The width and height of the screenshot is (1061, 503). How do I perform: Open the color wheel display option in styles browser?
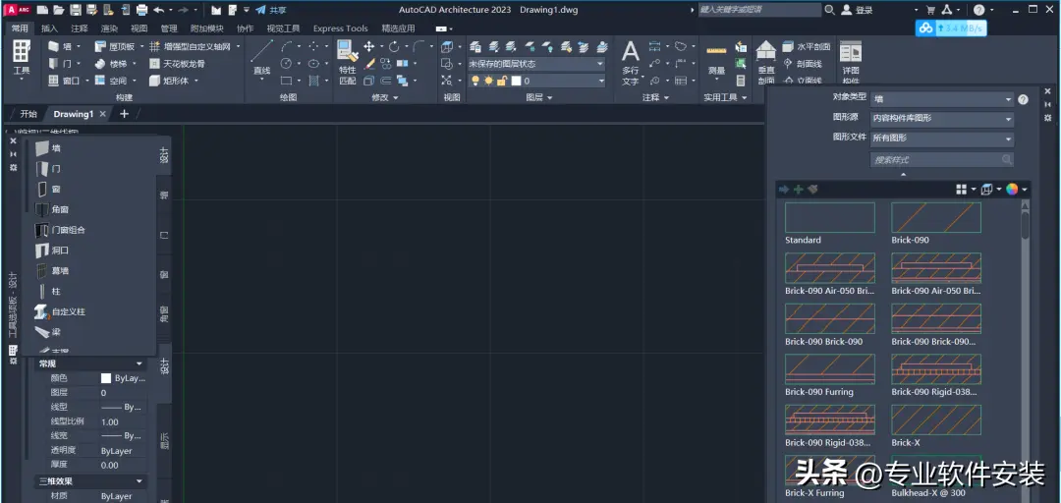click(x=1012, y=190)
